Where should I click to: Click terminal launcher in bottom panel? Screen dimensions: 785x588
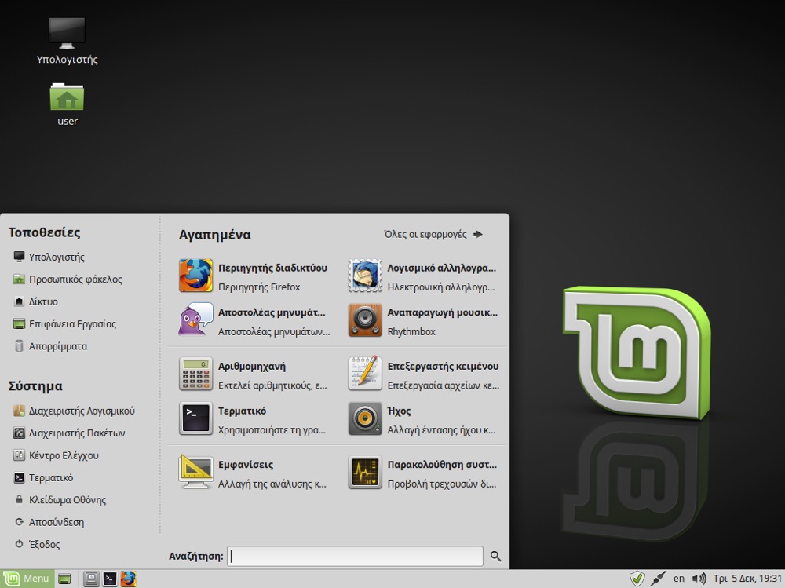click(110, 579)
